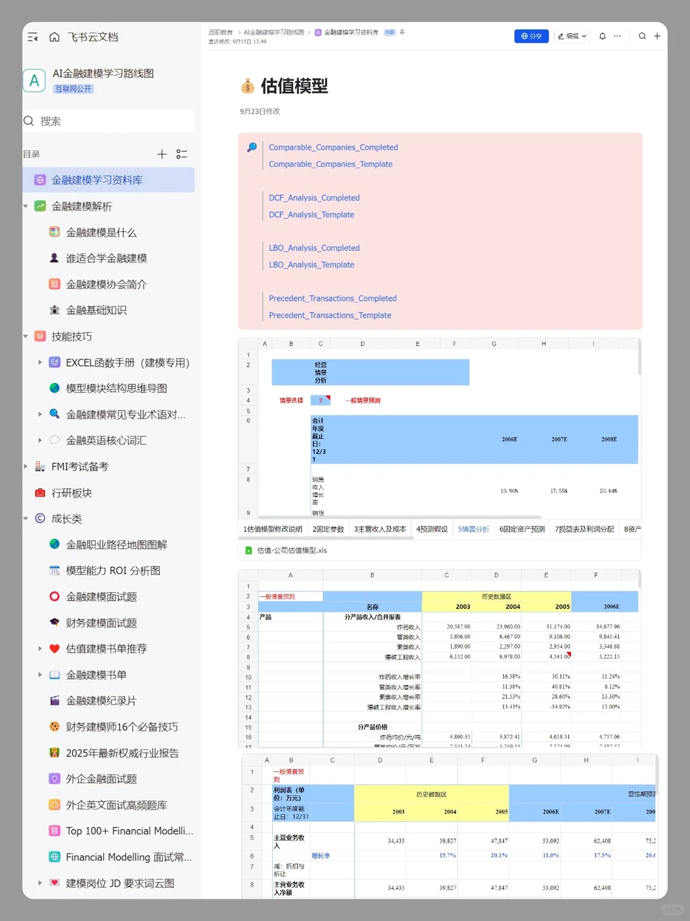Click the globe icon of 模型模块结构思维导图
The height and width of the screenshot is (921, 690).
54,388
